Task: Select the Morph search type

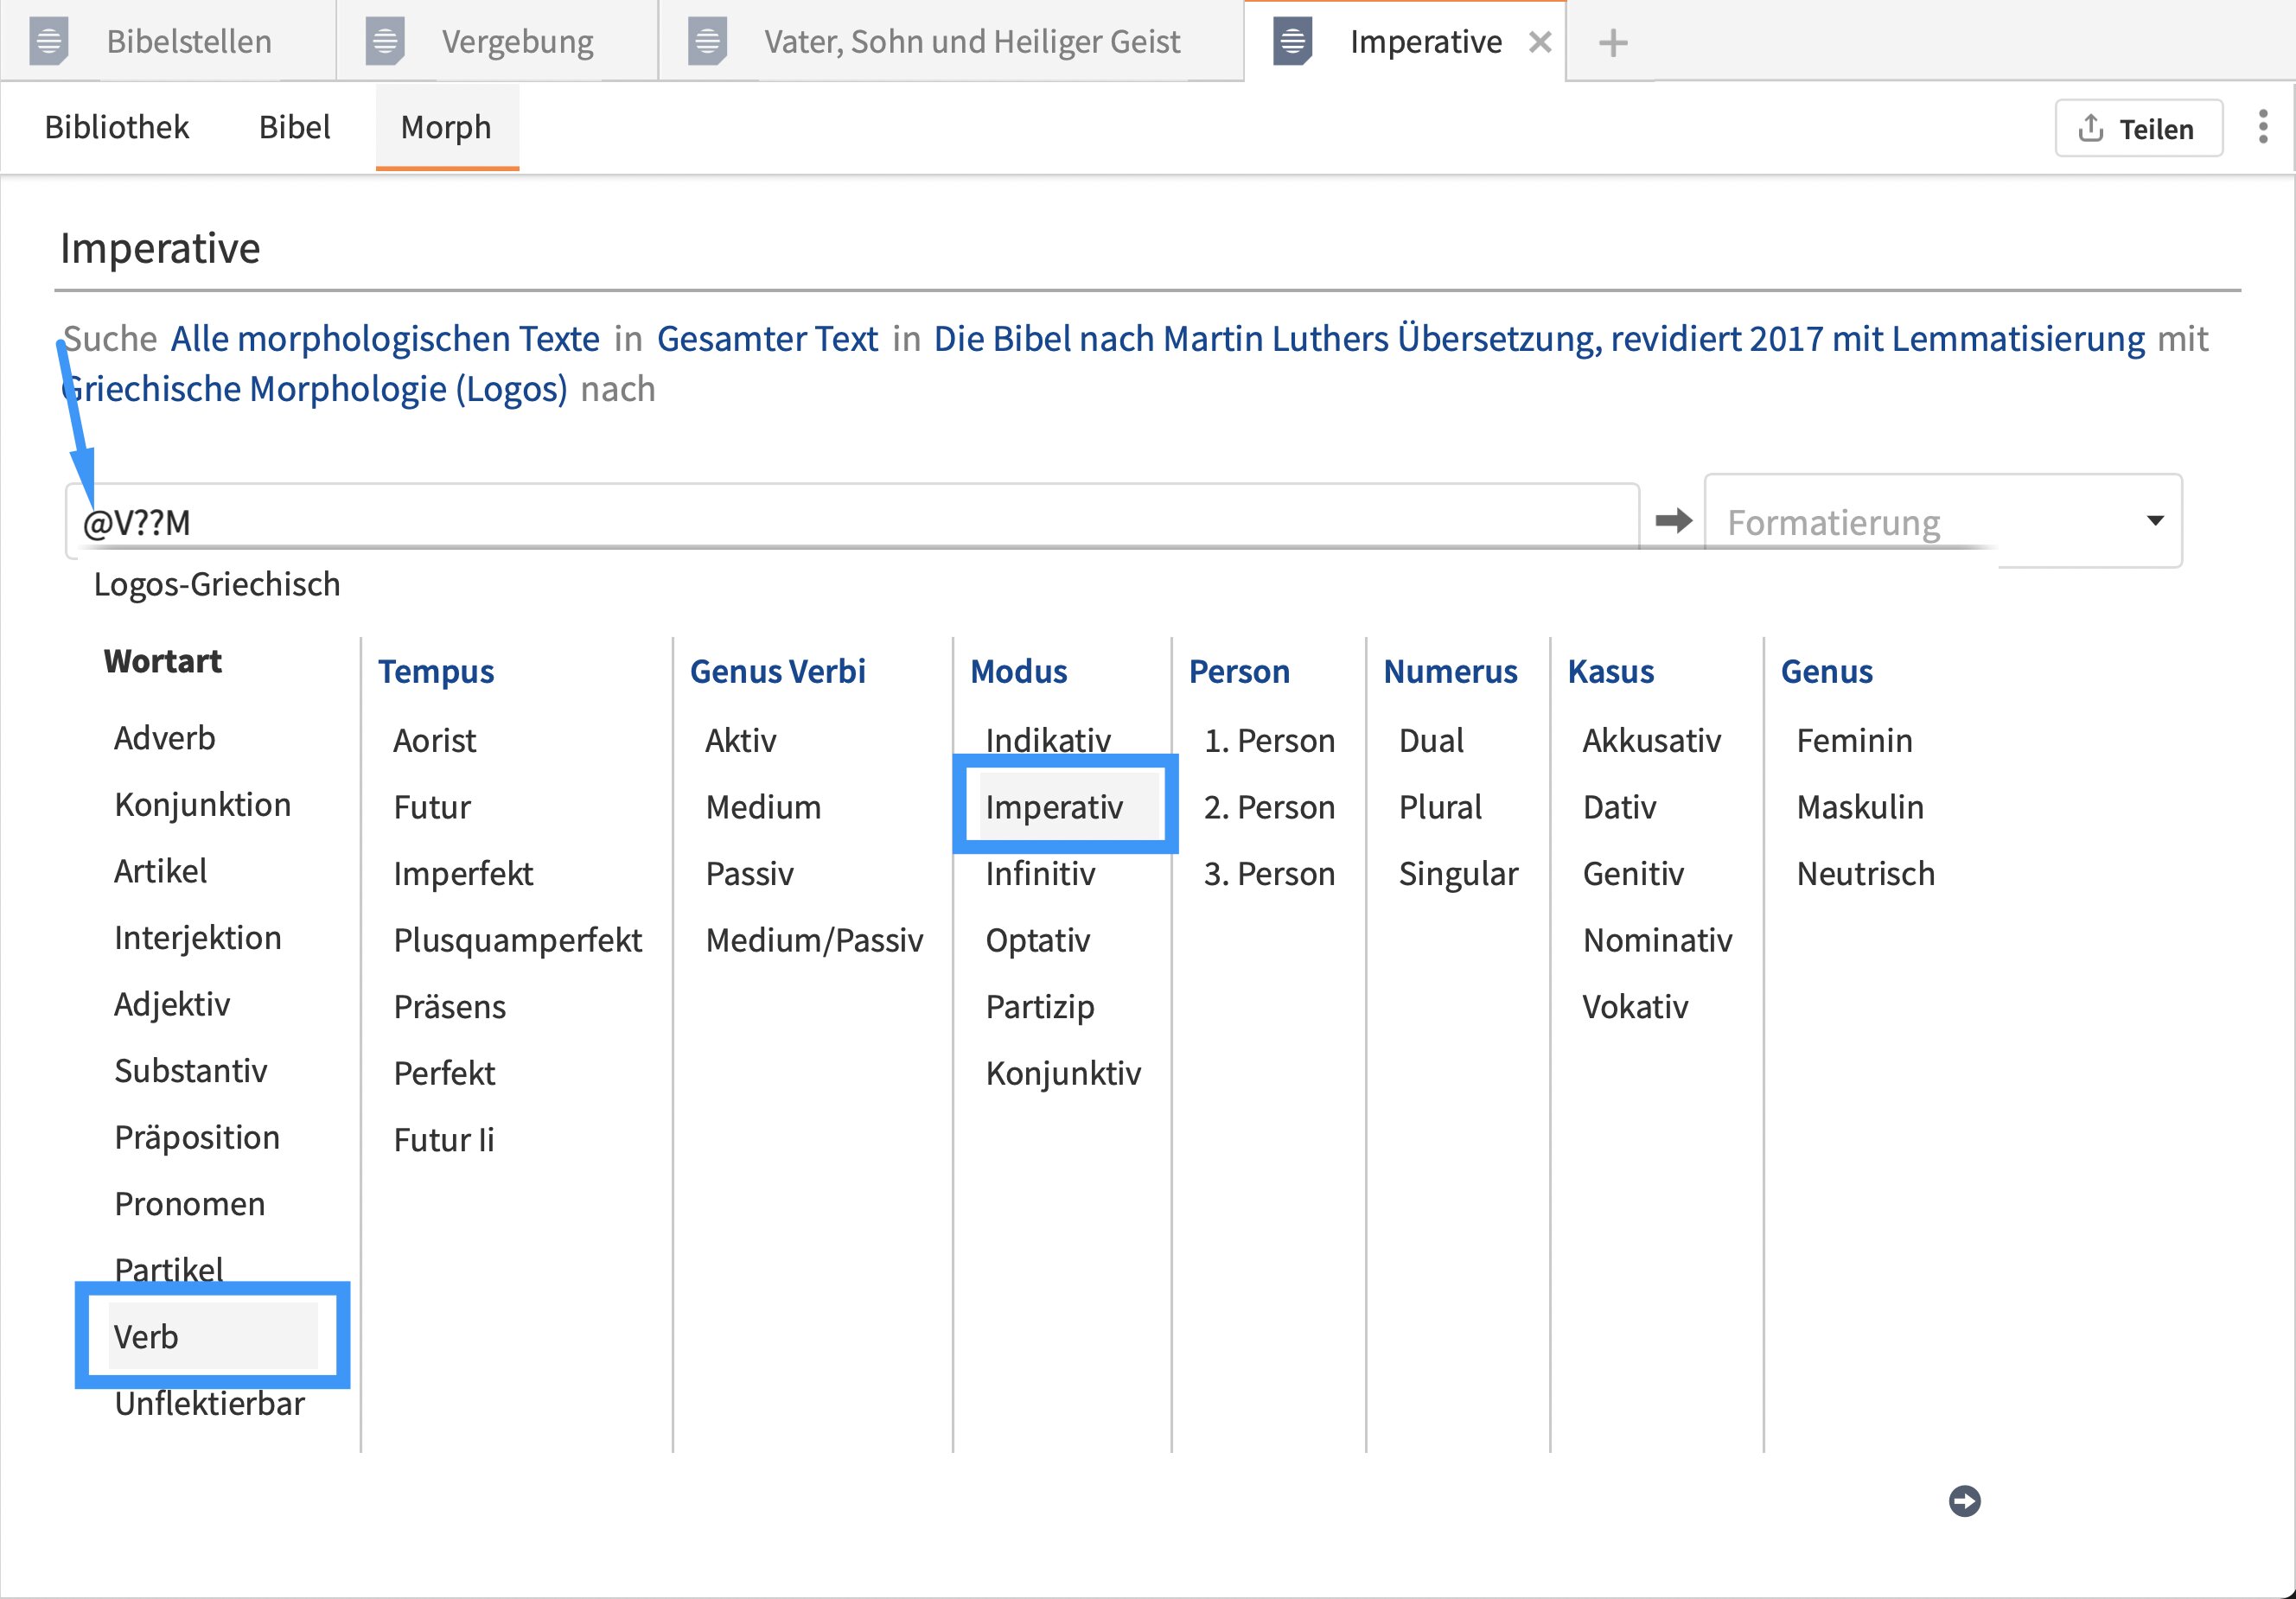Action: (446, 127)
